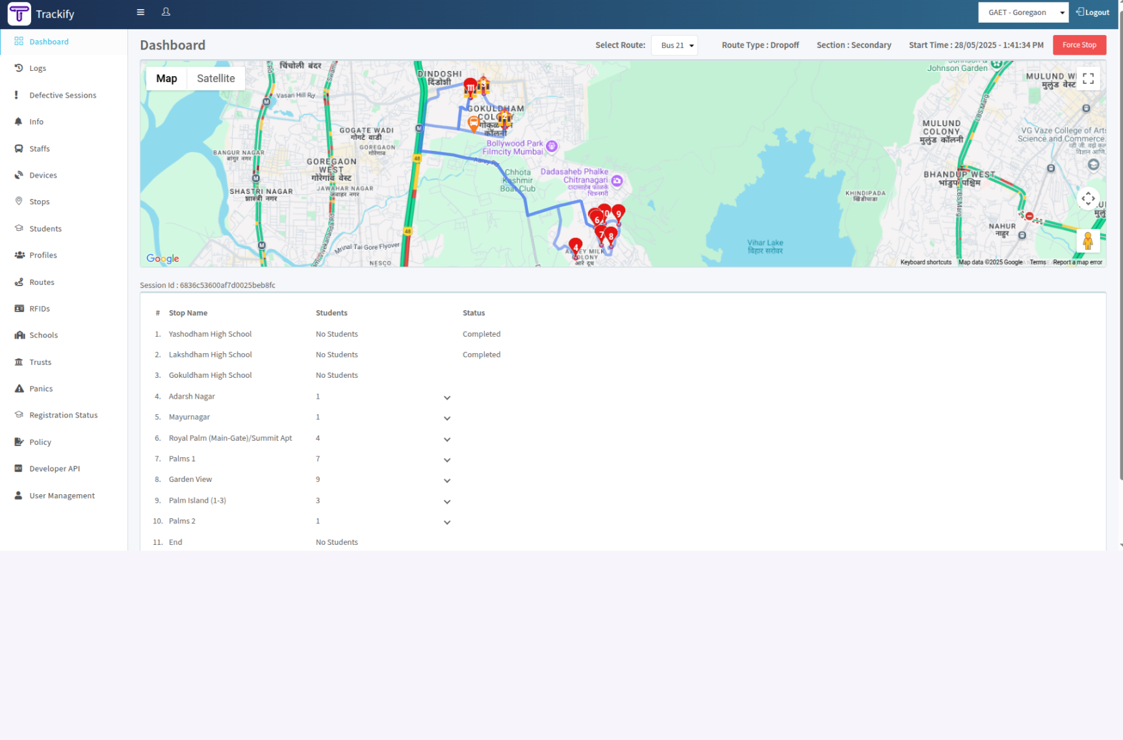Image resolution: width=1123 pixels, height=740 pixels.
Task: Click the End stop row
Action: [623, 542]
